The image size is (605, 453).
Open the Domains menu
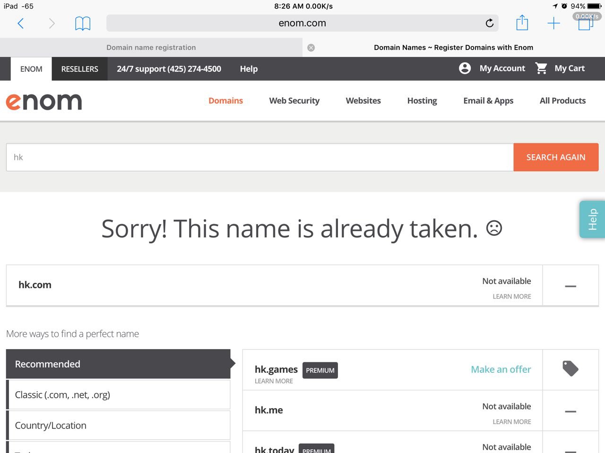(225, 101)
